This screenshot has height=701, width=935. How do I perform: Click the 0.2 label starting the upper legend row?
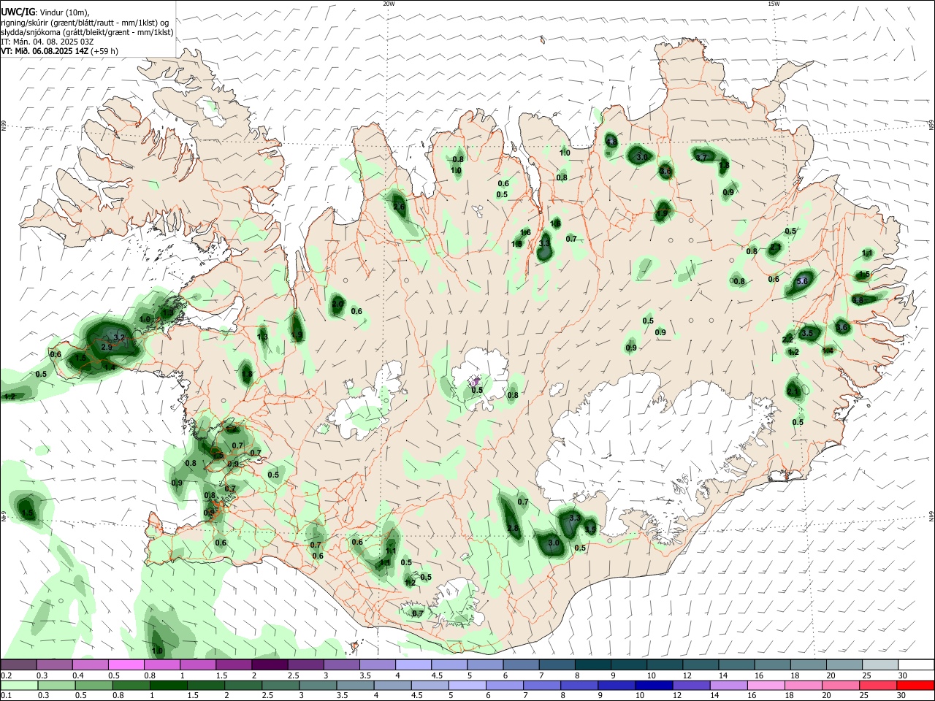pyautogui.click(x=6, y=675)
